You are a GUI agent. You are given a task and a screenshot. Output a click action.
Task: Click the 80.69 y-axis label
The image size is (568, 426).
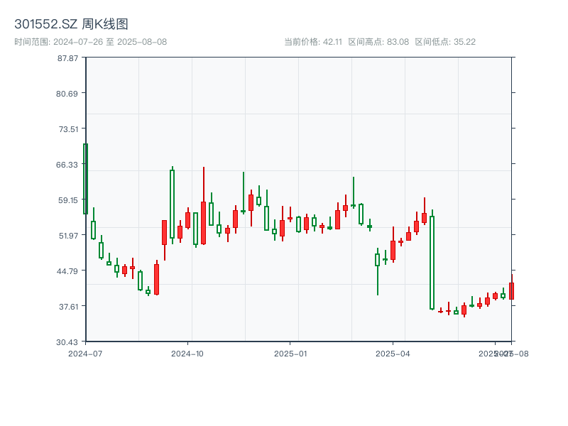tap(67, 94)
